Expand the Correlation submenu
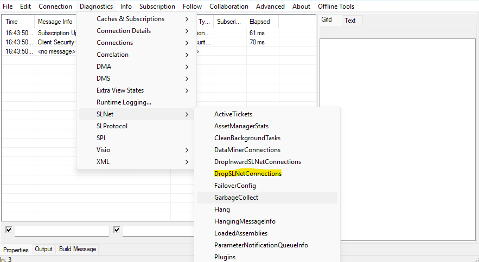This screenshot has width=479, height=262. 136,55
